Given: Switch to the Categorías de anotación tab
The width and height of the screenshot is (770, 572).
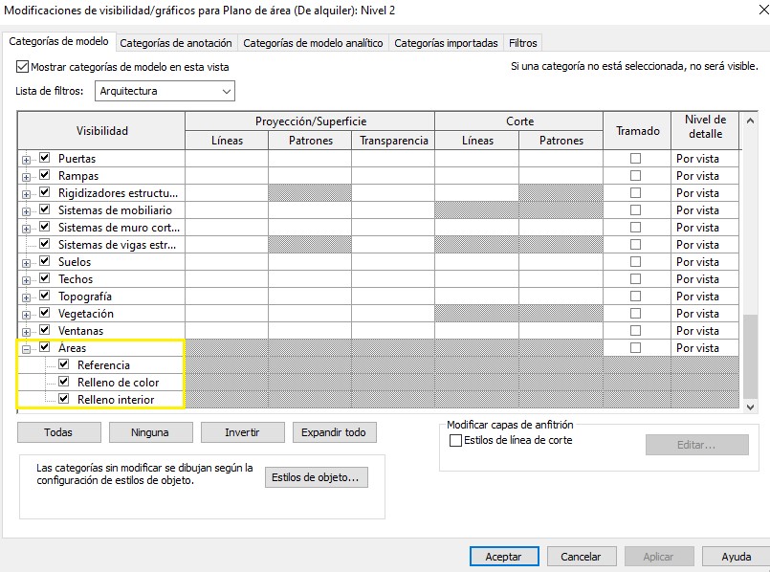Looking at the screenshot, I should pos(176,43).
